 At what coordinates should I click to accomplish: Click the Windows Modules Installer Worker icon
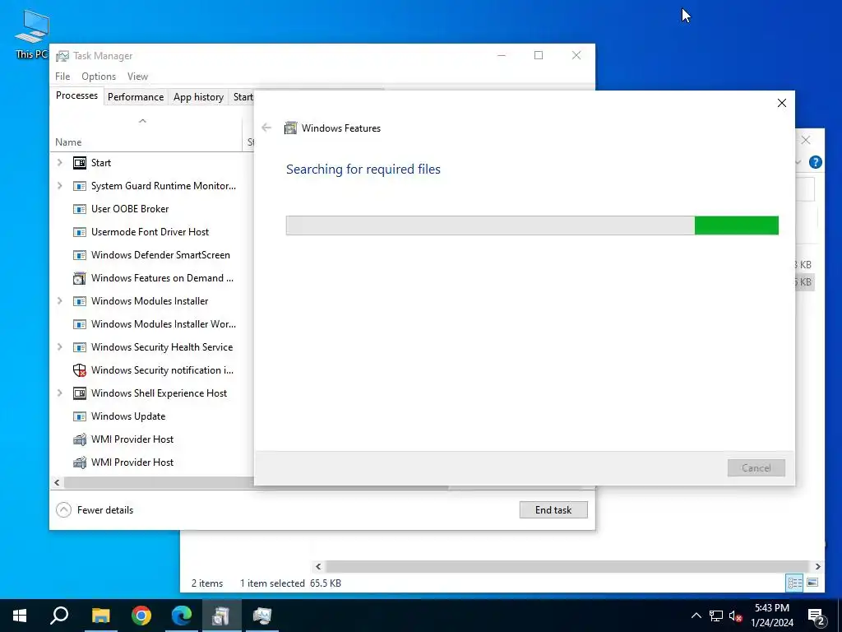coord(80,324)
